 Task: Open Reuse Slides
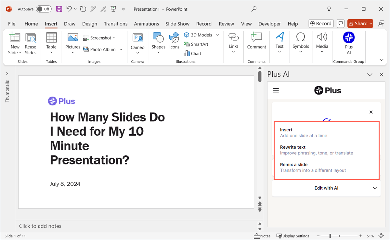pos(31,44)
